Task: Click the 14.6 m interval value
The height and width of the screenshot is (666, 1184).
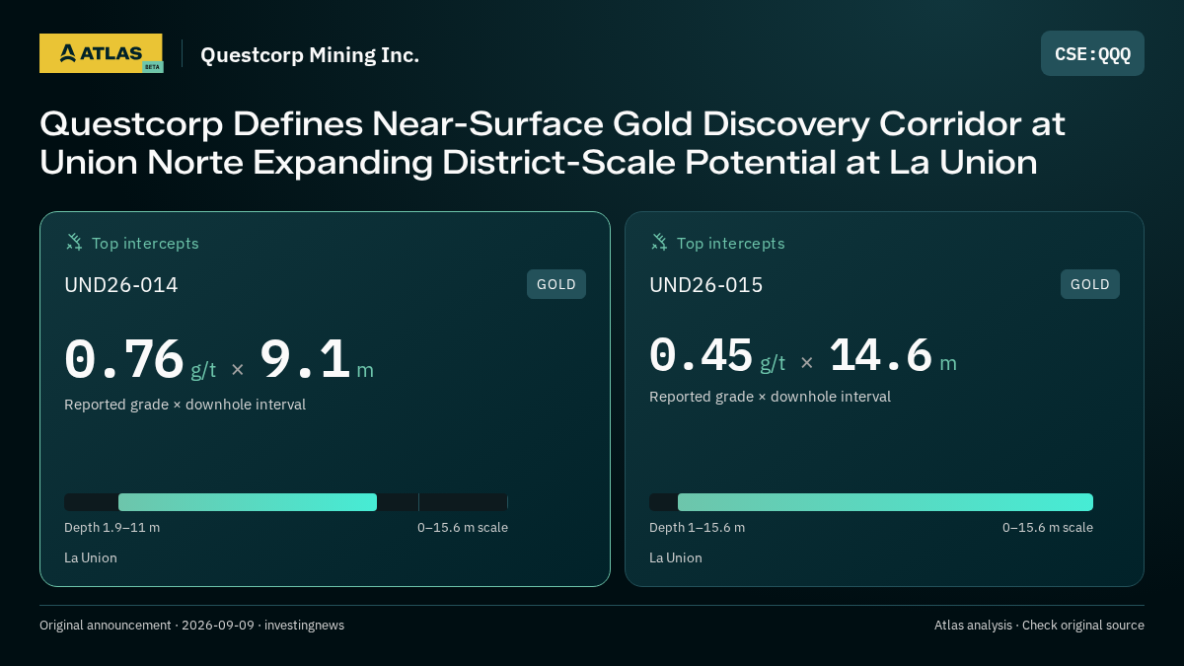Action: pos(892,356)
